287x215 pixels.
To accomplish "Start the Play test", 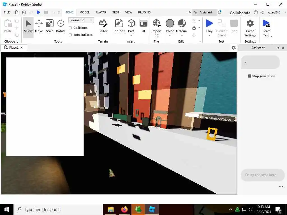I will pyautogui.click(x=209, y=26).
